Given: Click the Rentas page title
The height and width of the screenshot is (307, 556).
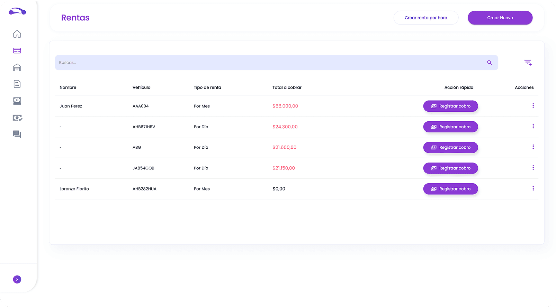Looking at the screenshot, I should (x=75, y=18).
